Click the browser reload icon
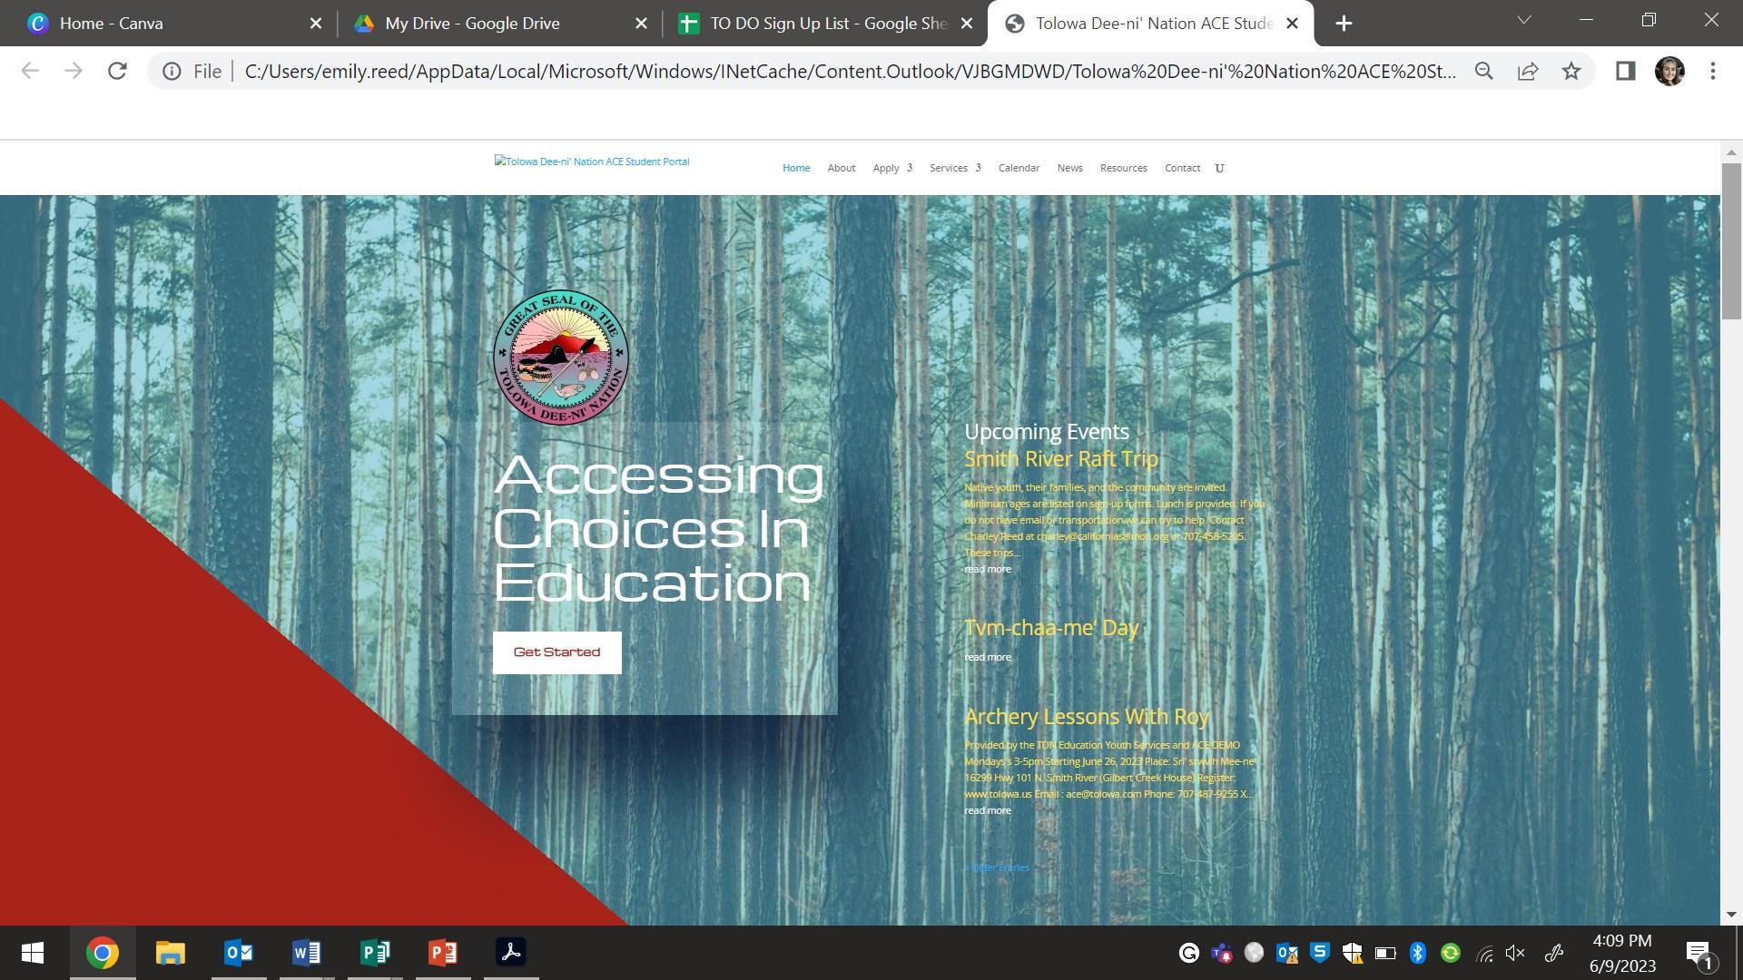The height and width of the screenshot is (980, 1743). [117, 71]
